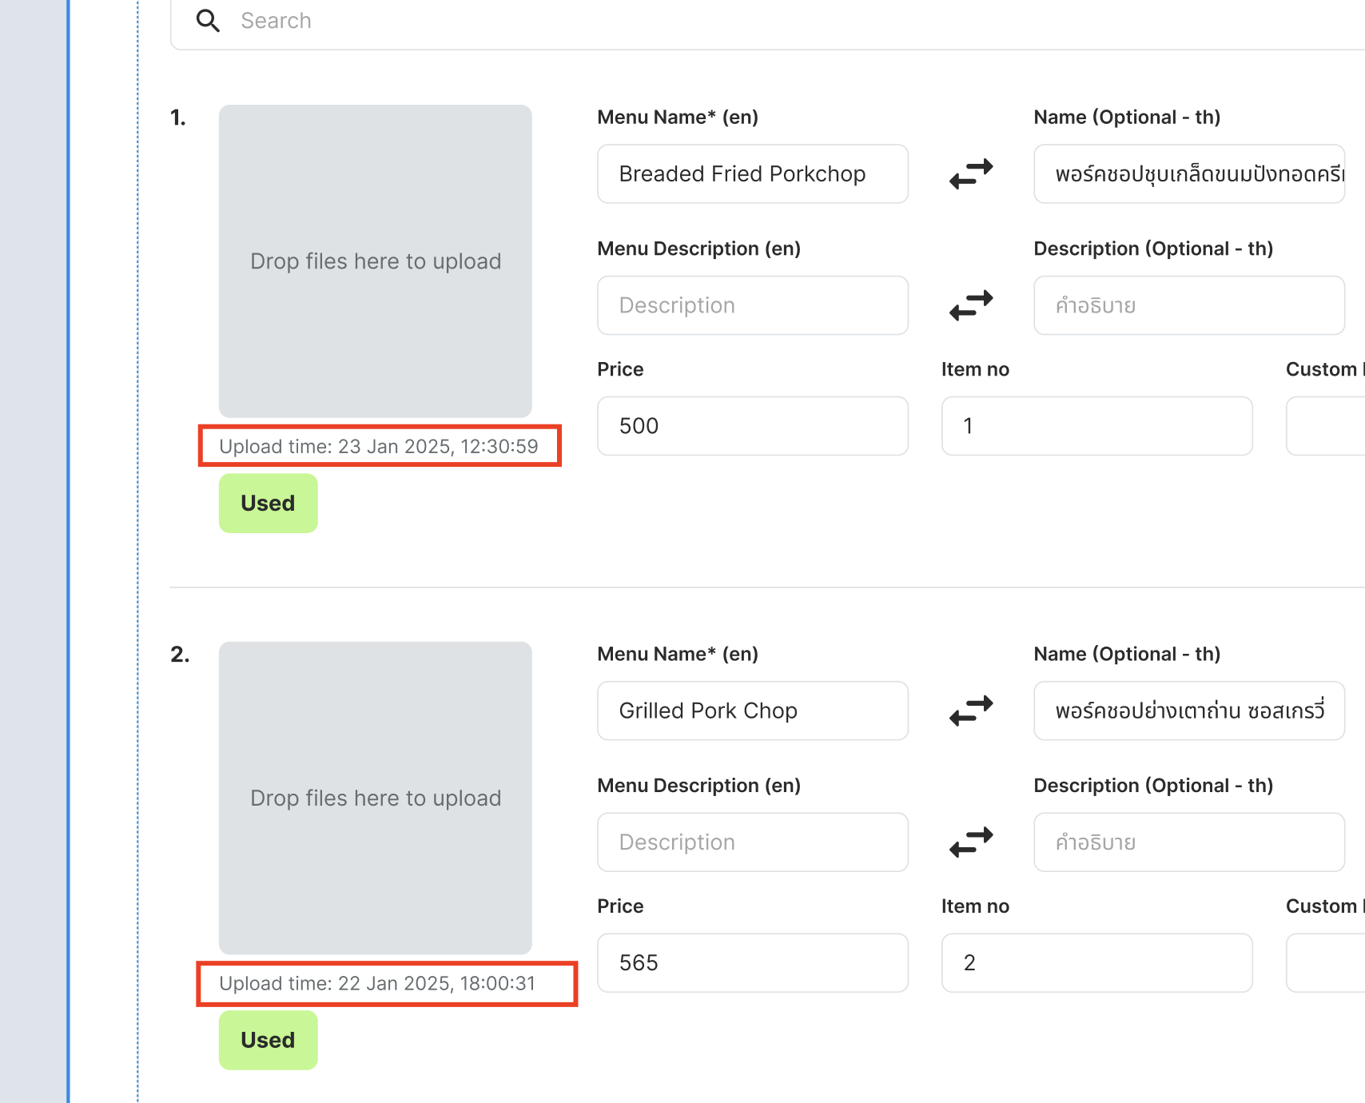
Task: Click the Used button for item 1
Action: [269, 504]
